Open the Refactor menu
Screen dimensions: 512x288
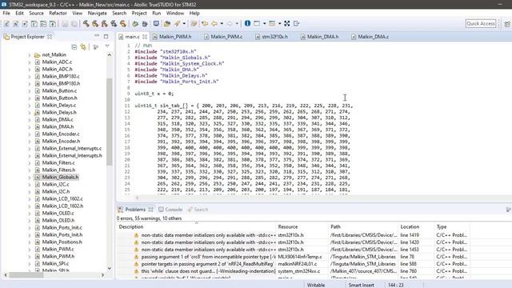coord(58,13)
